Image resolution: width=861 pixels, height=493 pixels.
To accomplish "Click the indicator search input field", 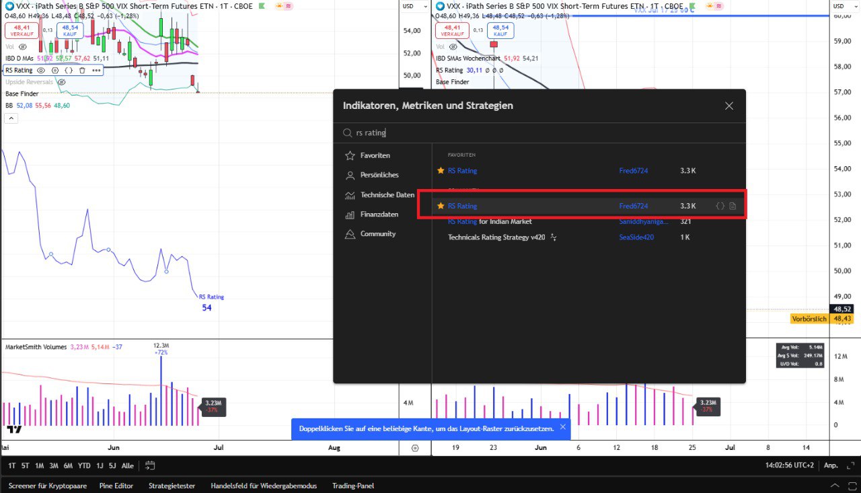I will pyautogui.click(x=538, y=133).
